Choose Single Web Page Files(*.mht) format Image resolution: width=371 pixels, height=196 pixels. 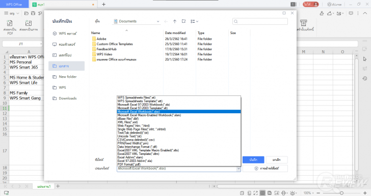pos(179,129)
